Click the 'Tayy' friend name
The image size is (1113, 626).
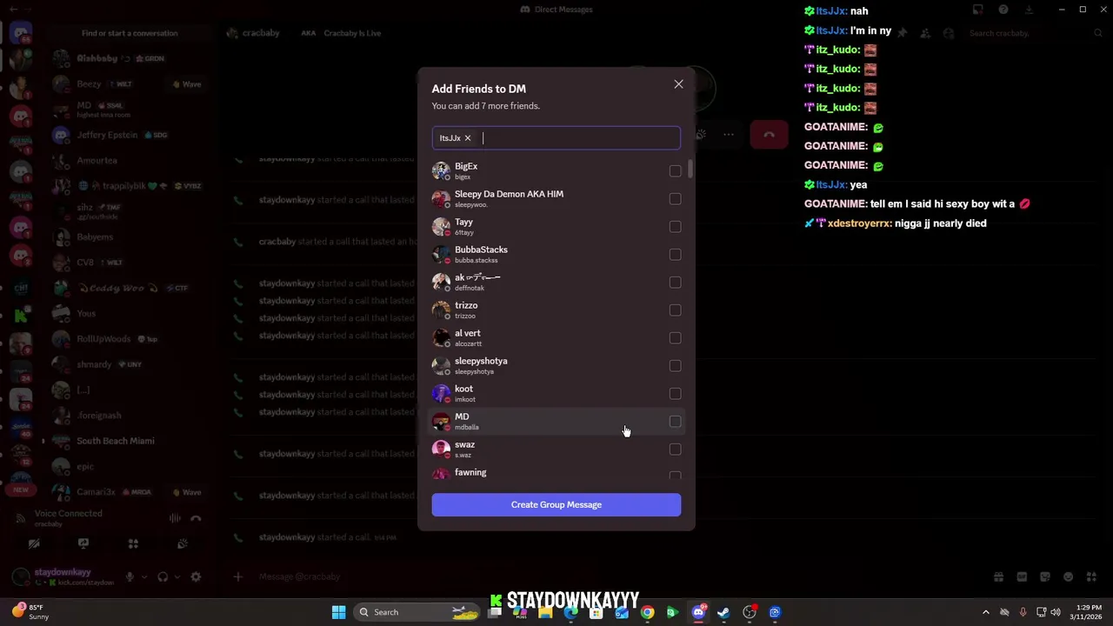[463, 222]
